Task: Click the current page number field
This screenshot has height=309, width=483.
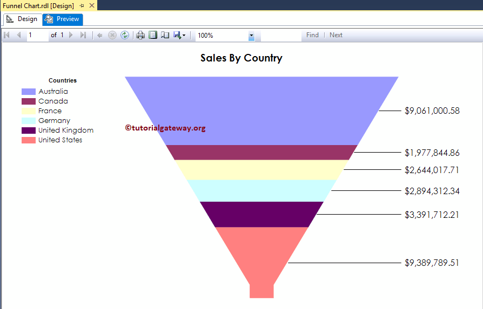Action: coord(38,36)
